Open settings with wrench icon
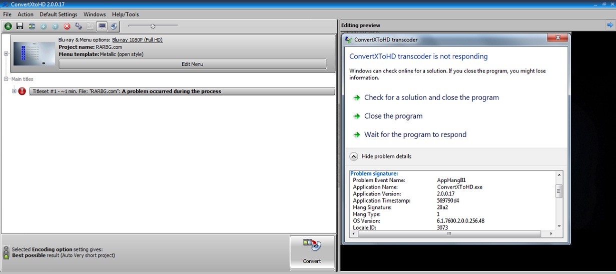This screenshot has height=274, width=616. [x=79, y=26]
